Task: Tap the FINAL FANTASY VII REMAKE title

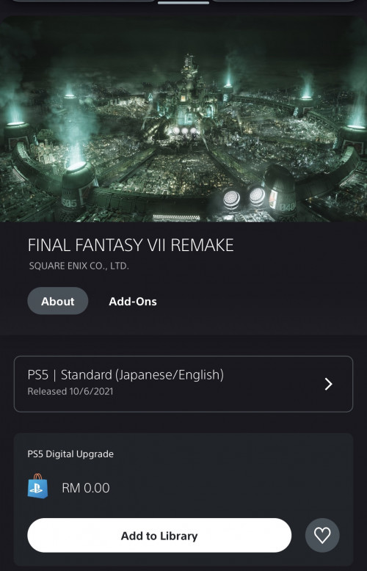Action: coord(131,245)
